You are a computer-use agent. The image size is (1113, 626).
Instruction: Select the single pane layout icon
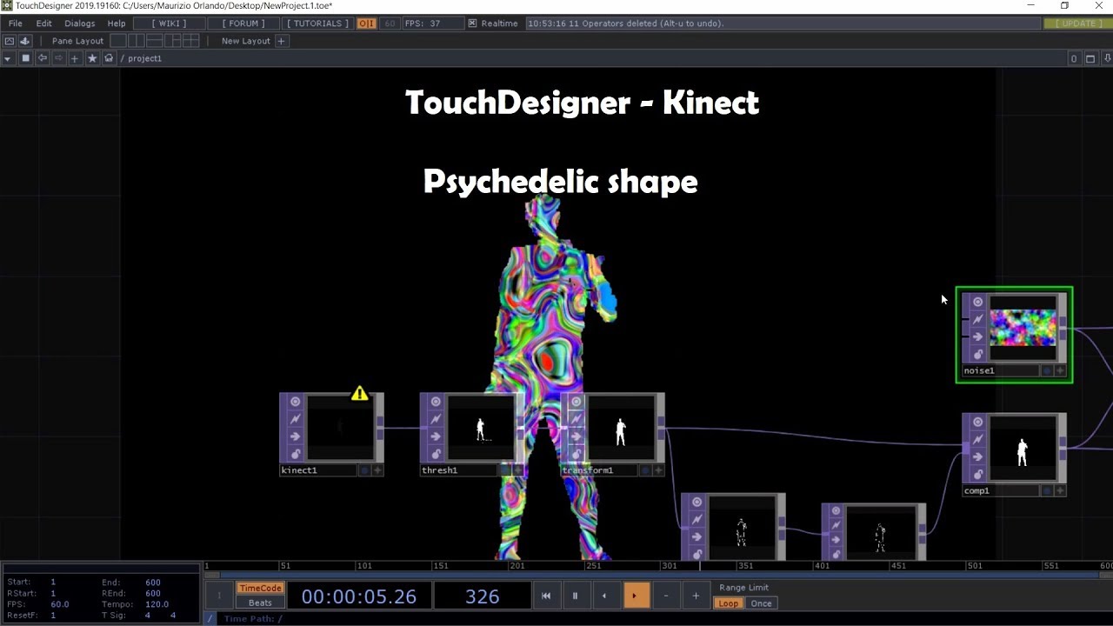(118, 41)
